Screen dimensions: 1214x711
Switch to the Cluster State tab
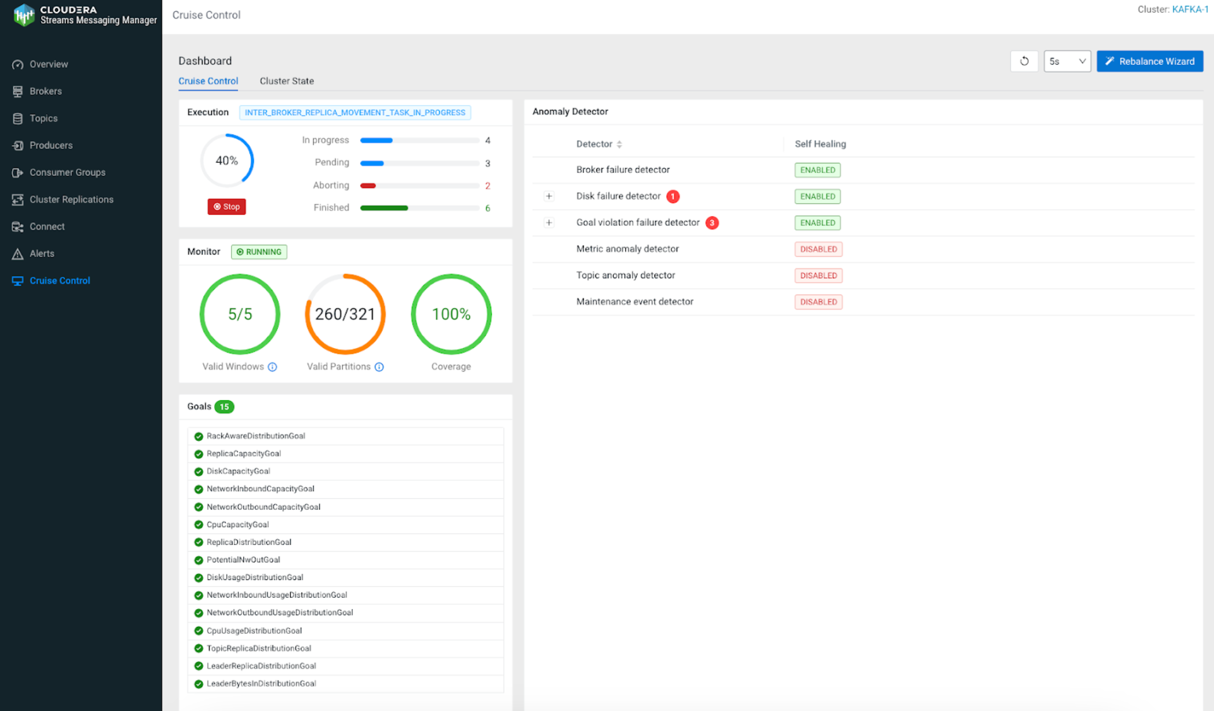pos(287,81)
